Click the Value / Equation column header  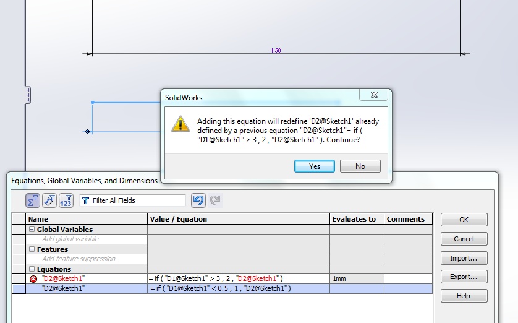tap(239, 219)
